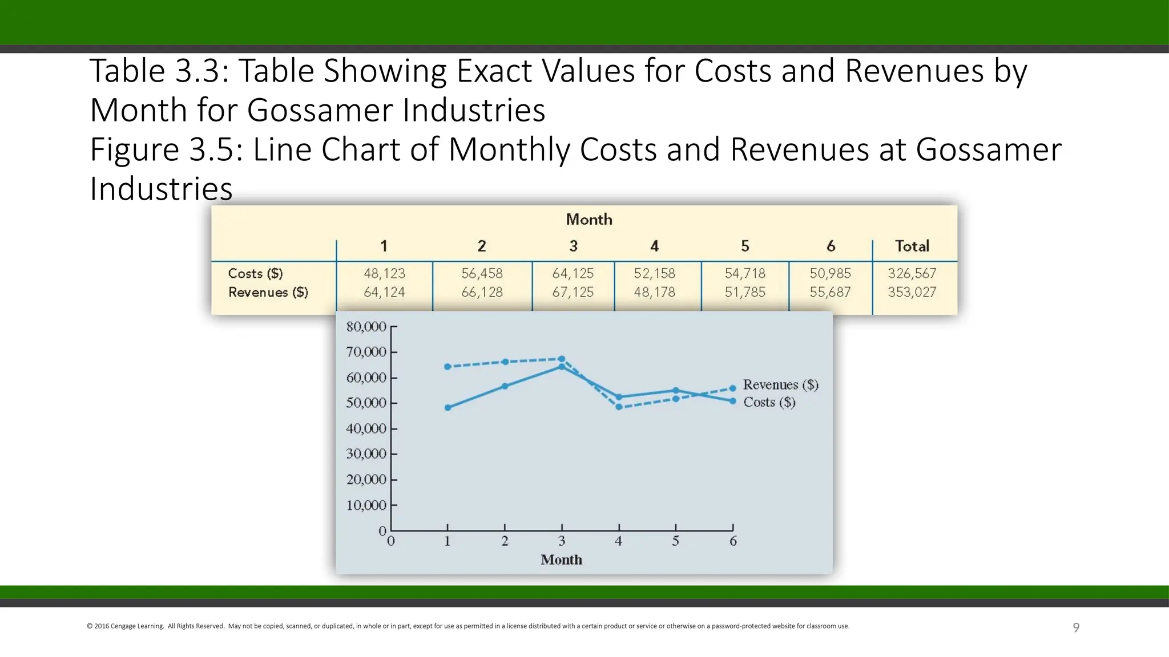Click the 70,000 label on the chart y-axis
The height and width of the screenshot is (657, 1169).
coord(366,352)
